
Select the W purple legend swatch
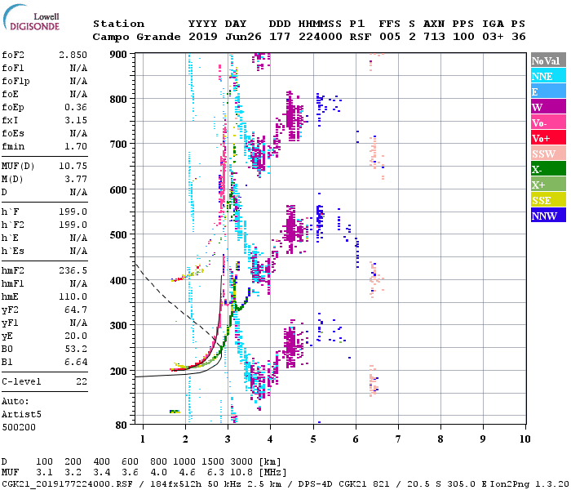[x=548, y=106]
